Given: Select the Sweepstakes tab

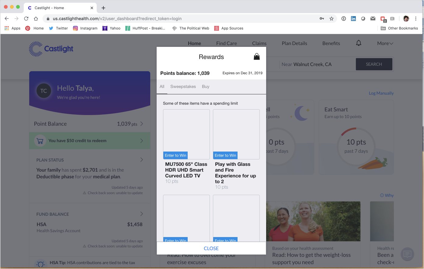Looking at the screenshot, I should [183, 86].
